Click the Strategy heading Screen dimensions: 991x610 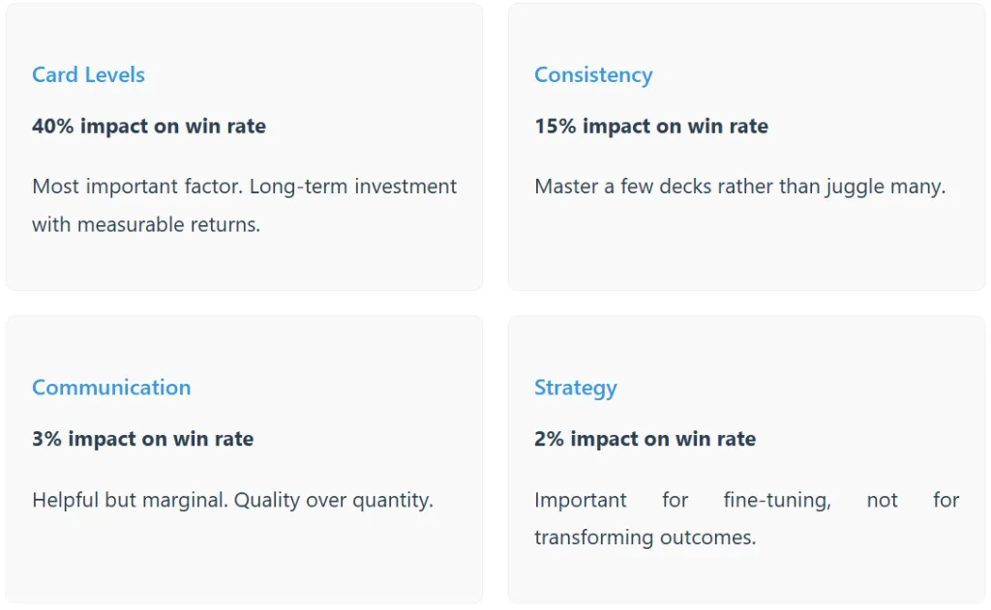point(575,388)
